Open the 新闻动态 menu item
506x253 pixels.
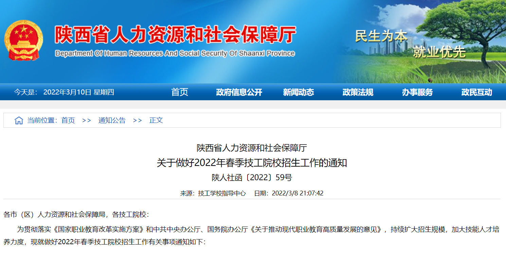(x=298, y=92)
